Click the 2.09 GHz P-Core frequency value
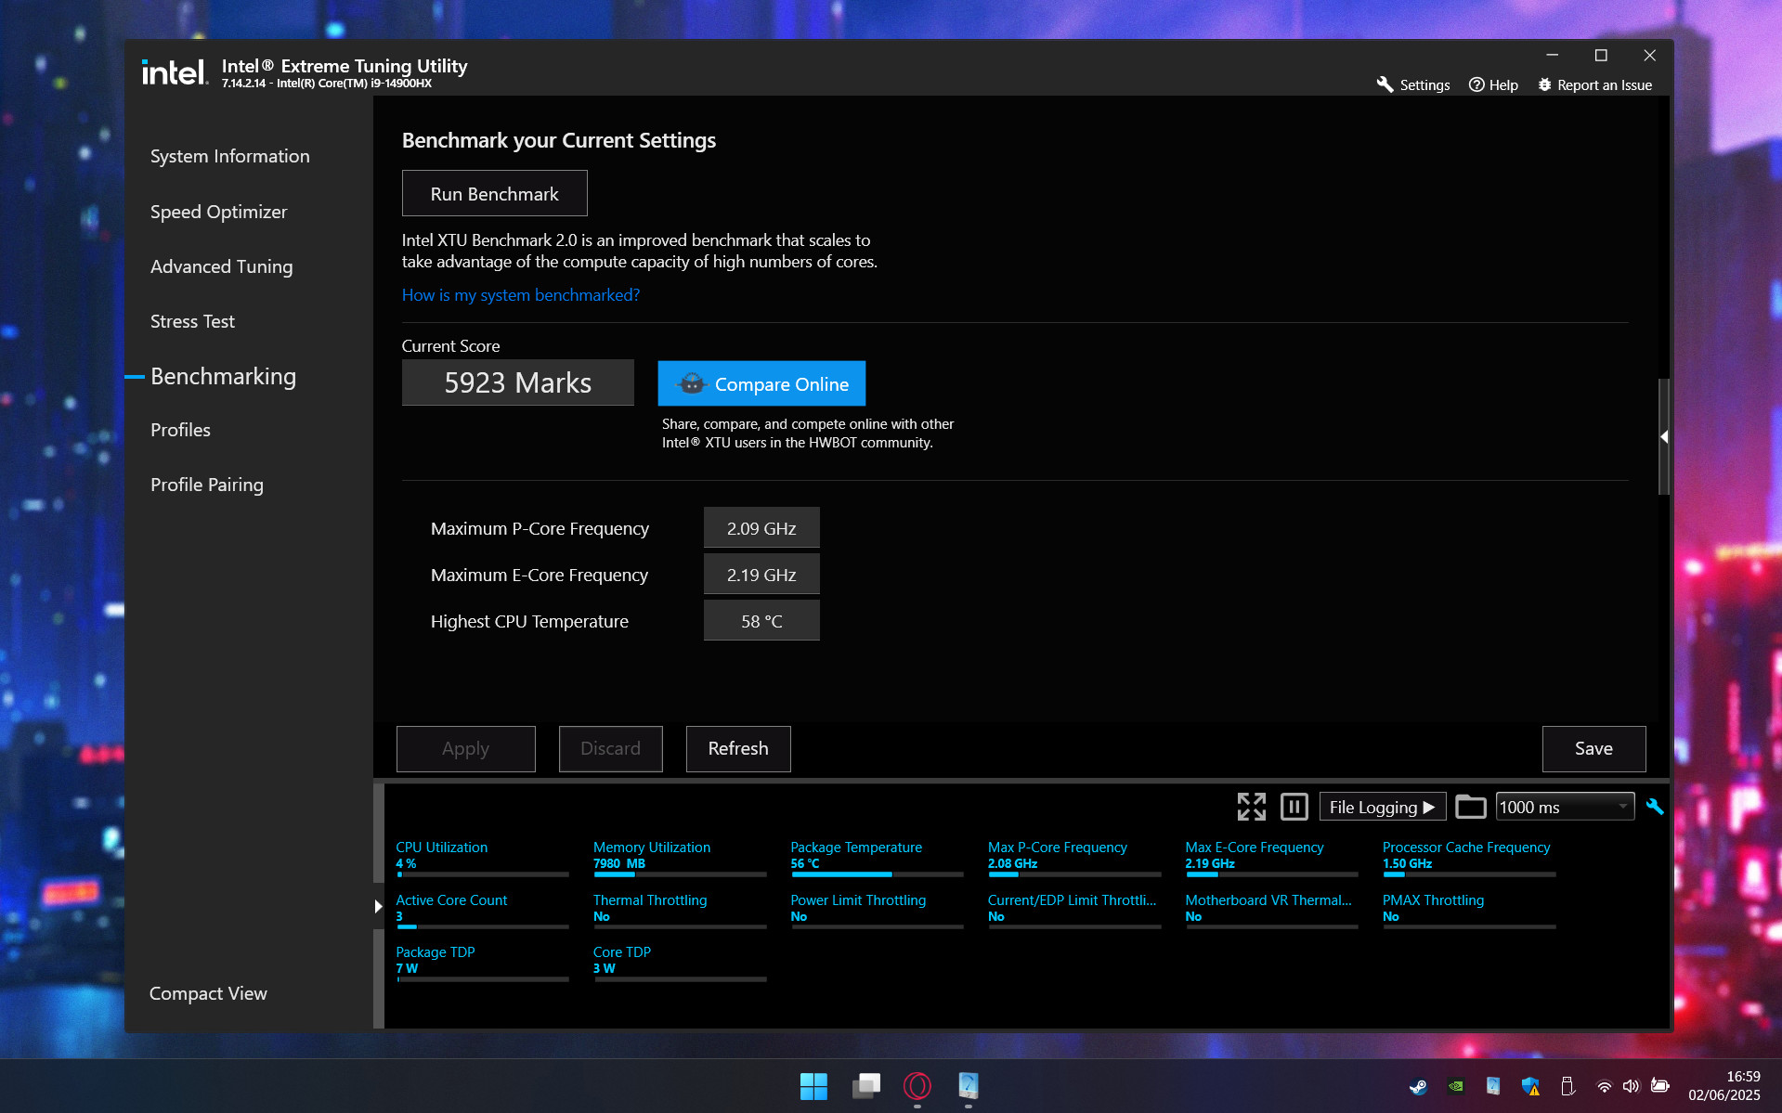This screenshot has width=1782, height=1113. click(761, 527)
